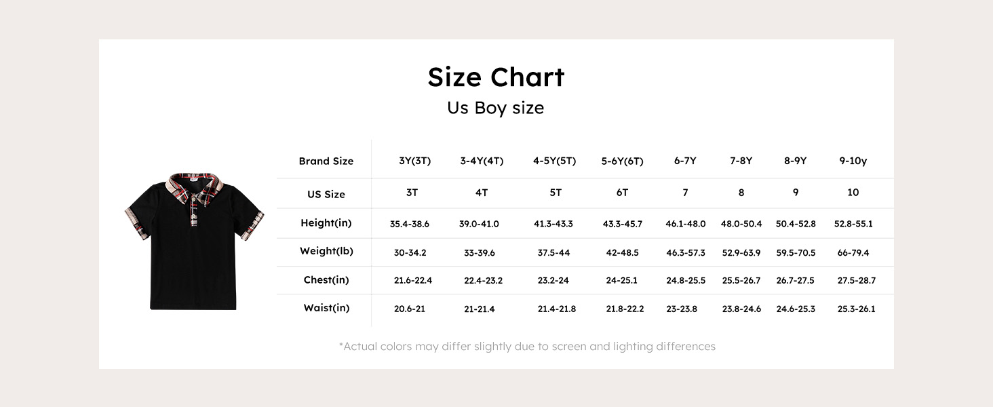This screenshot has width=993, height=407.
Task: Click the black polo shirt image
Action: (194, 241)
